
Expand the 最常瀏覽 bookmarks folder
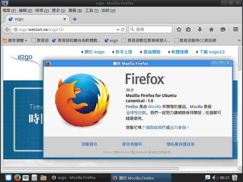pos(15,40)
